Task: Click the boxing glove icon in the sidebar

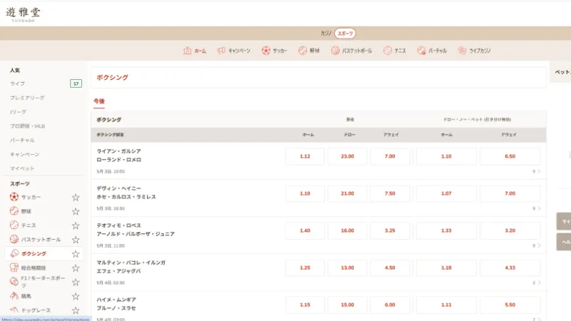Action: tap(14, 254)
